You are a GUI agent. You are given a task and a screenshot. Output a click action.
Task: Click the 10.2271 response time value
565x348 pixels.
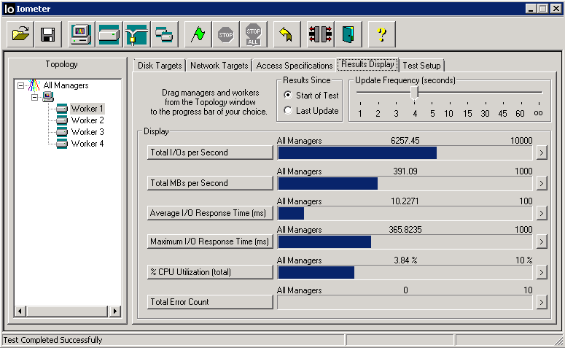[405, 201]
